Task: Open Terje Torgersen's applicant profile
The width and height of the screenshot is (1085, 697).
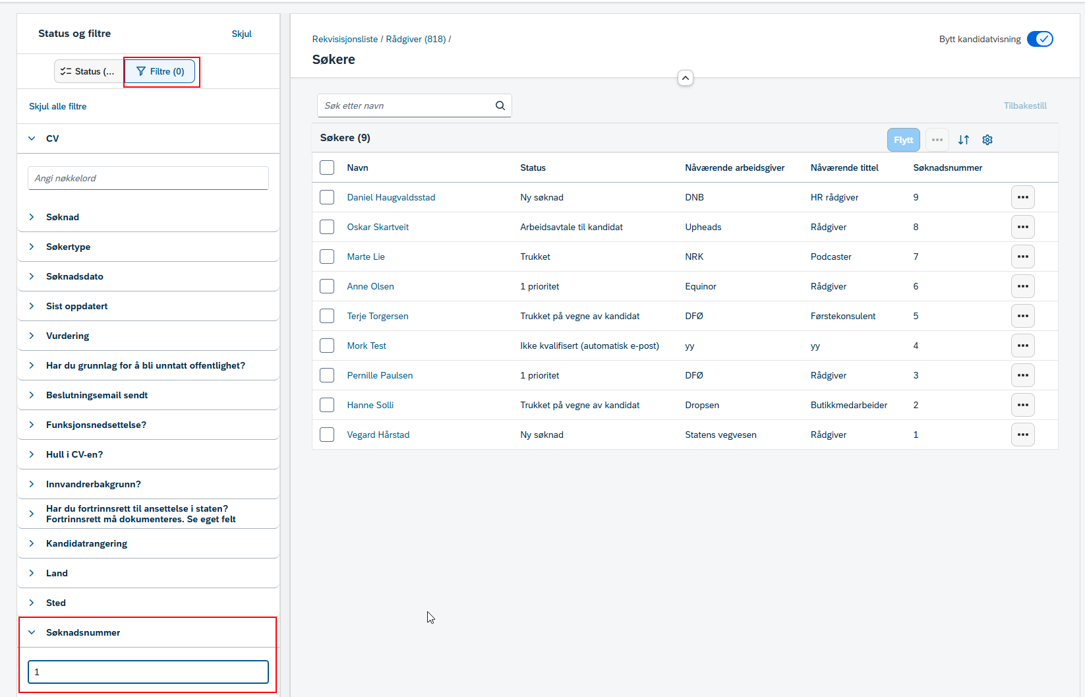Action: tap(378, 316)
